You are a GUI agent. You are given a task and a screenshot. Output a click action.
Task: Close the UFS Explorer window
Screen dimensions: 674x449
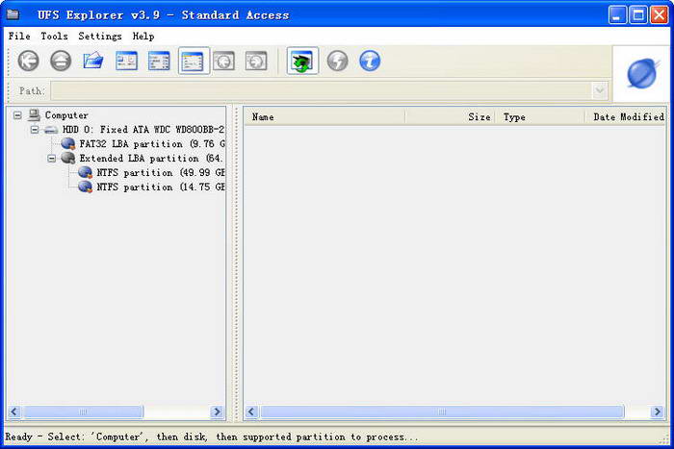click(659, 15)
